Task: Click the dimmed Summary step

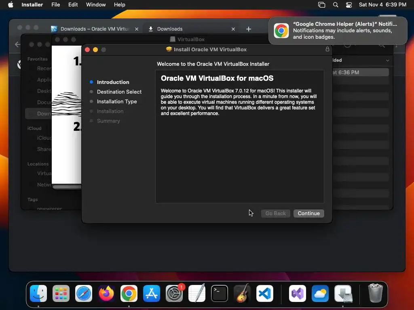Action: coord(108,121)
